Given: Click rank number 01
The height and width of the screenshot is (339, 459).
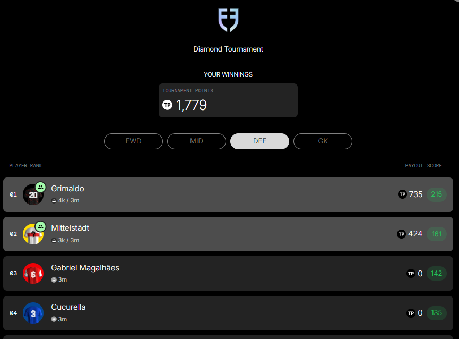Looking at the screenshot, I should pyautogui.click(x=13, y=194).
